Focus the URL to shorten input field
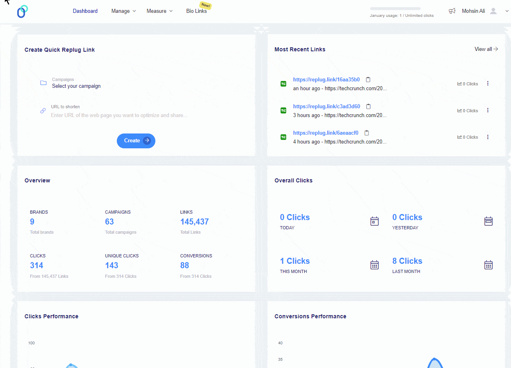 (119, 115)
